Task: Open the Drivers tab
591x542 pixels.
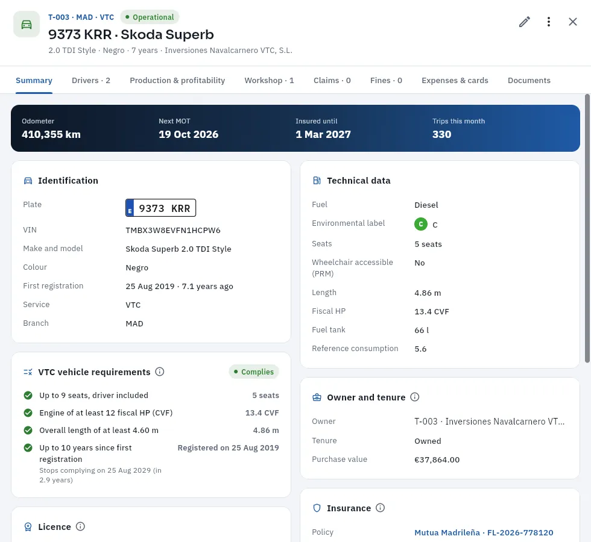Action: pyautogui.click(x=91, y=81)
